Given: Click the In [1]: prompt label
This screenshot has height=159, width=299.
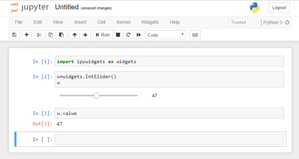Looking at the screenshot, I should tap(42, 62).
